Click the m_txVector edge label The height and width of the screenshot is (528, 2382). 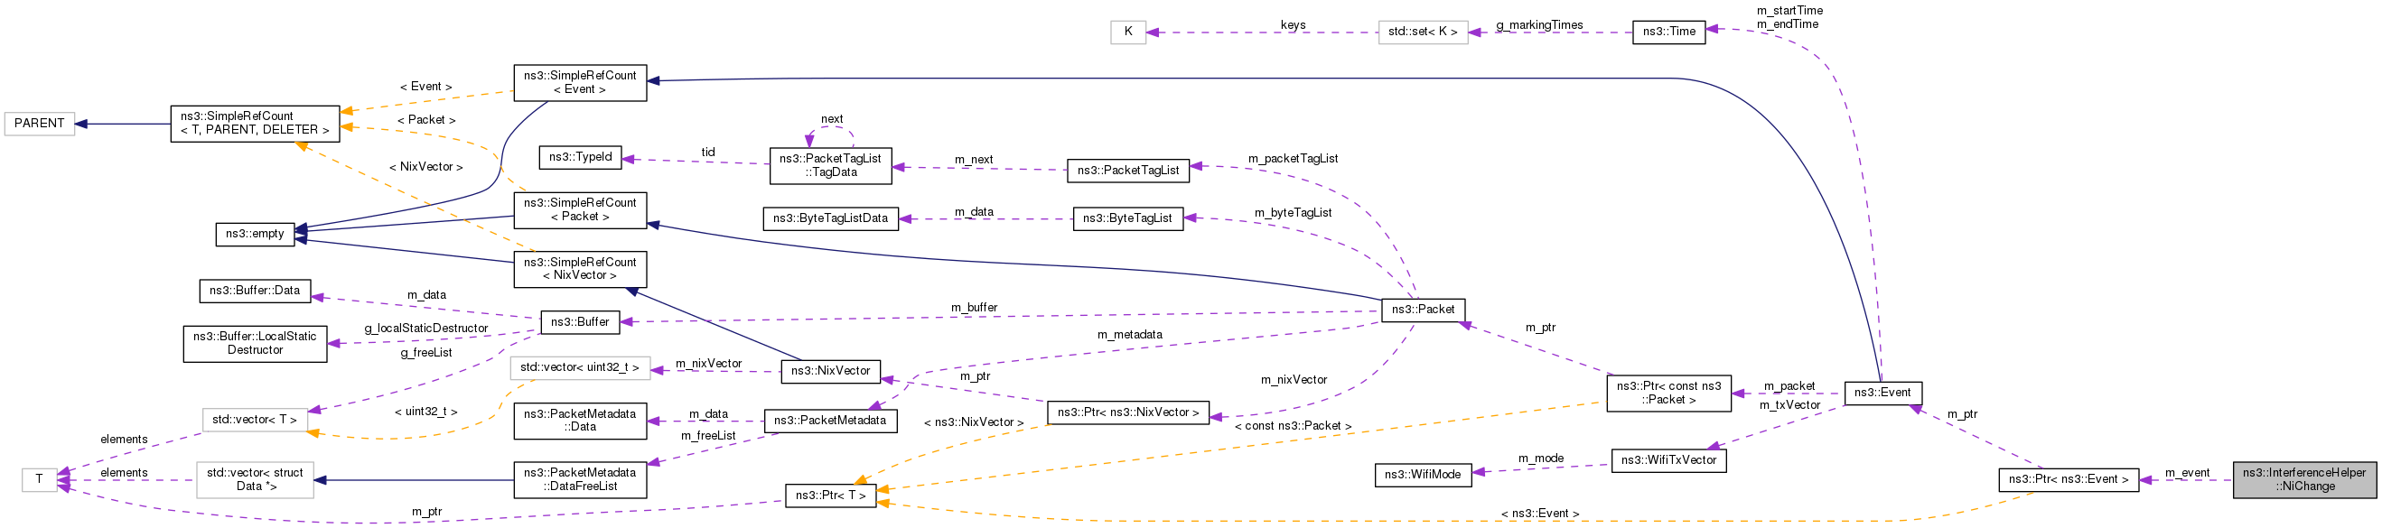tap(1789, 405)
